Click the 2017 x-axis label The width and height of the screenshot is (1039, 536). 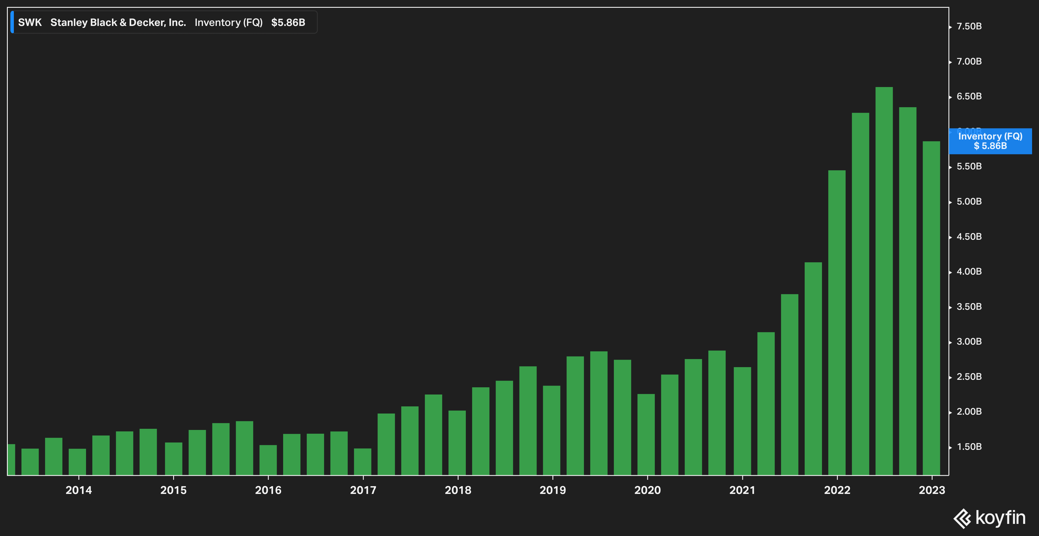coord(363,490)
